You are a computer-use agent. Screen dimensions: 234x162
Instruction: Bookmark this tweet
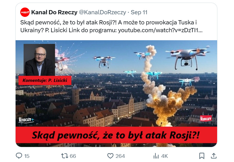point(202,156)
